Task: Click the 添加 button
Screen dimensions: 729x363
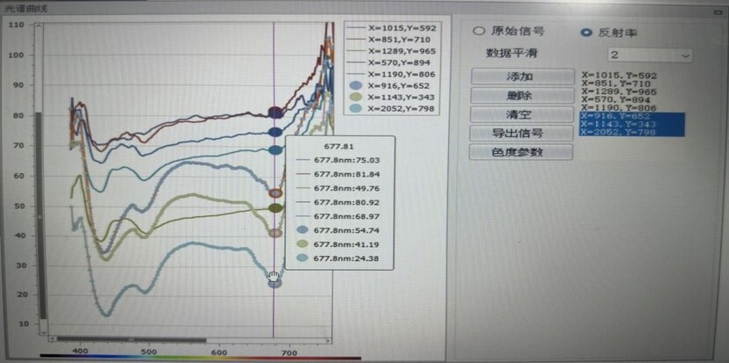Action: point(521,76)
